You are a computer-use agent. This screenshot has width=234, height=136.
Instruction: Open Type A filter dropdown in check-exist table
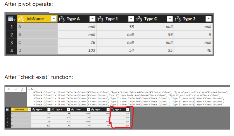pyautogui.click(x=49, y=109)
